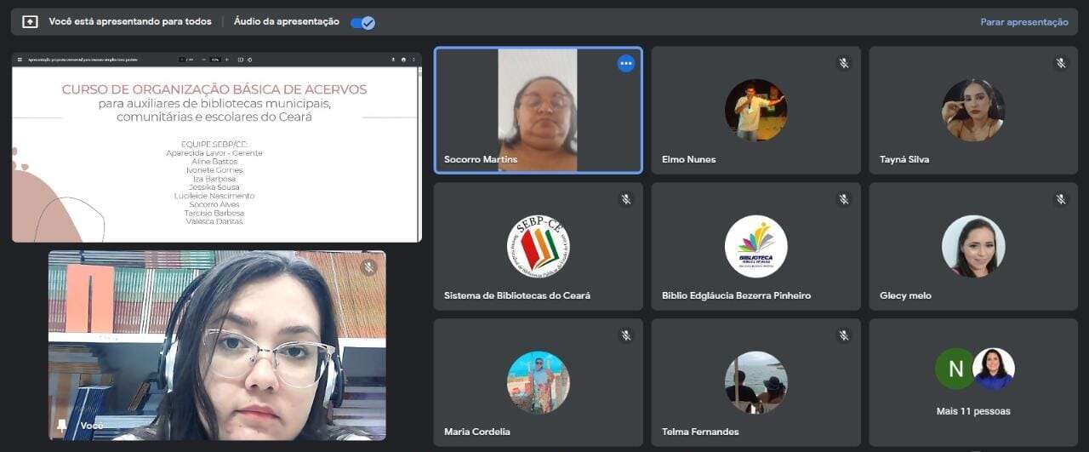The image size is (1089, 452).
Task: Click 'Parar apresentação' to stop presenting
Action: pos(1023,22)
